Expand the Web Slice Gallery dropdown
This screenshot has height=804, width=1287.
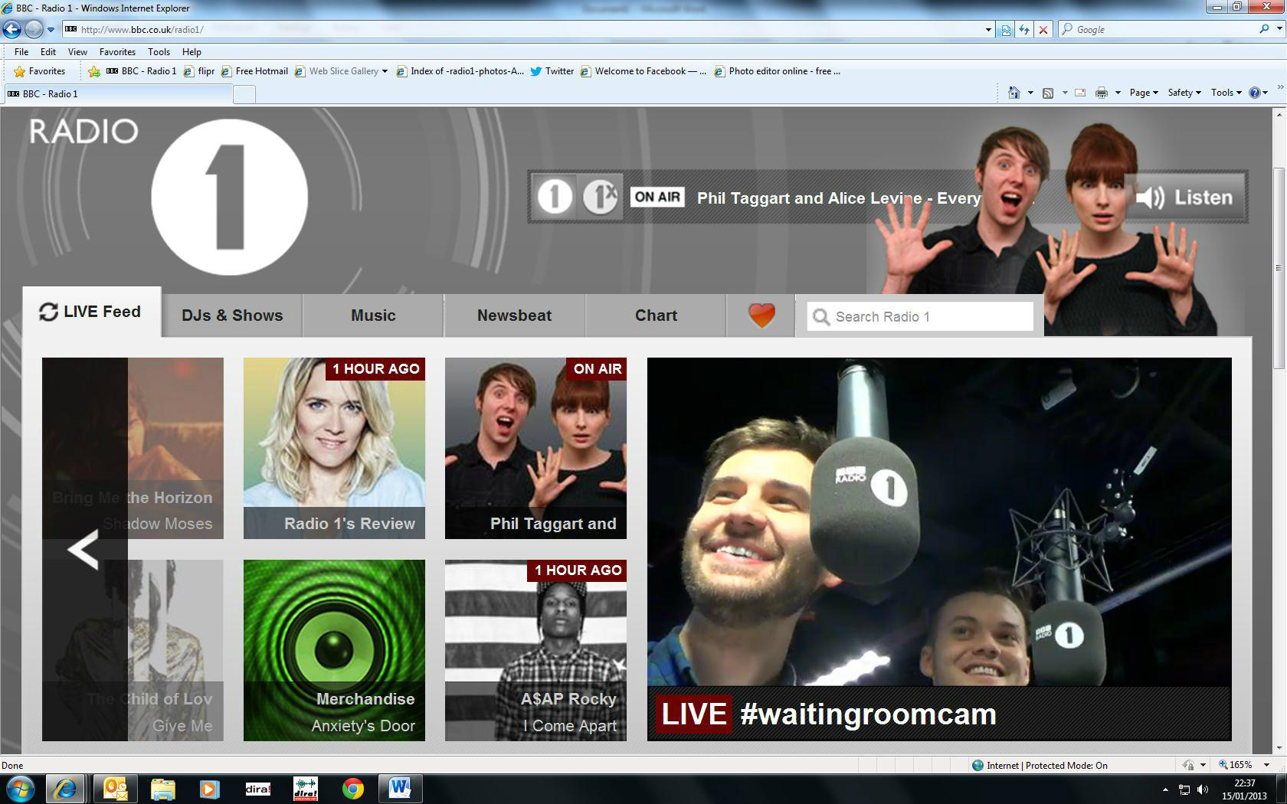[x=385, y=71]
